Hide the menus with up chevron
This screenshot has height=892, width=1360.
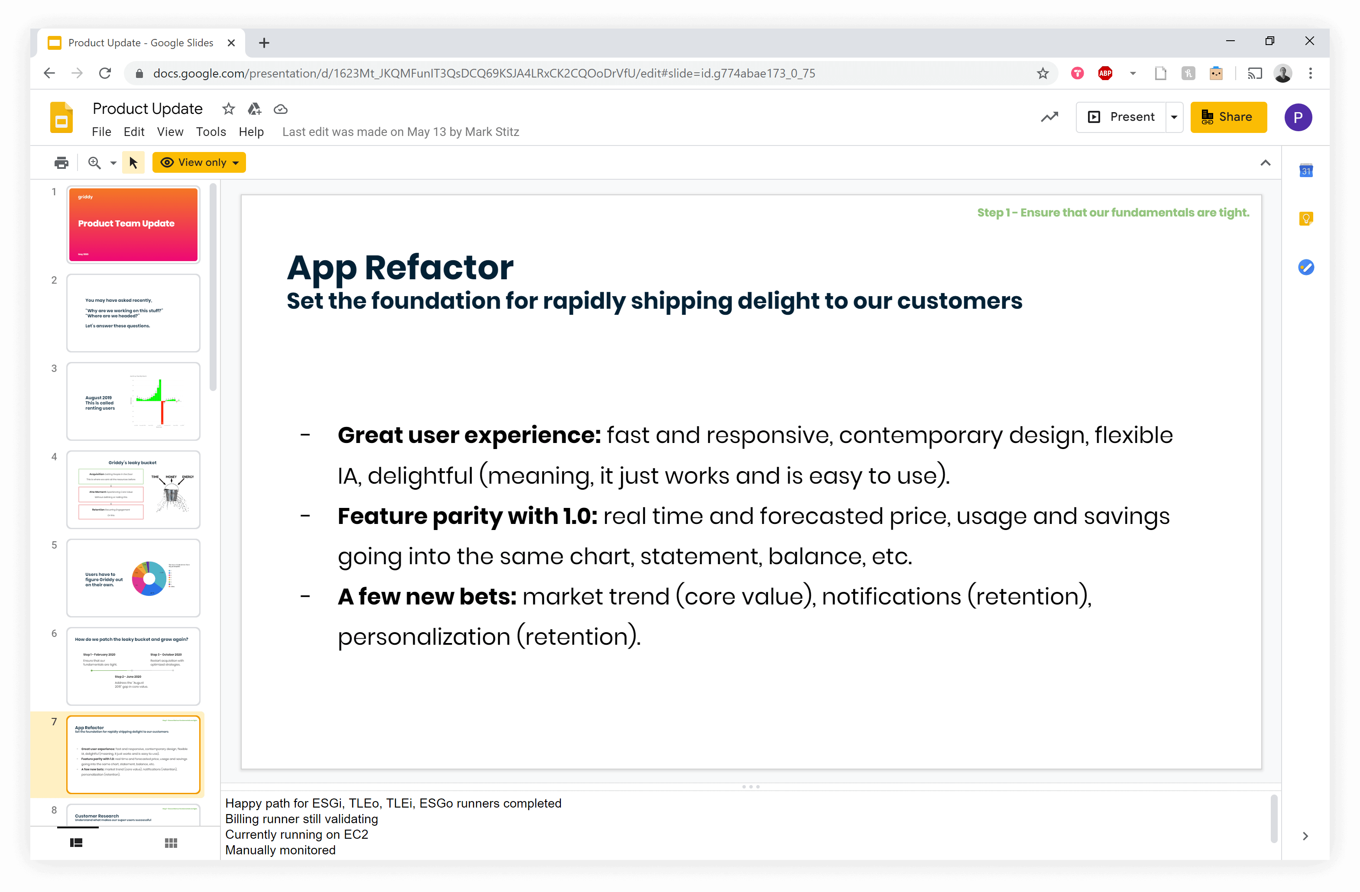click(x=1265, y=163)
